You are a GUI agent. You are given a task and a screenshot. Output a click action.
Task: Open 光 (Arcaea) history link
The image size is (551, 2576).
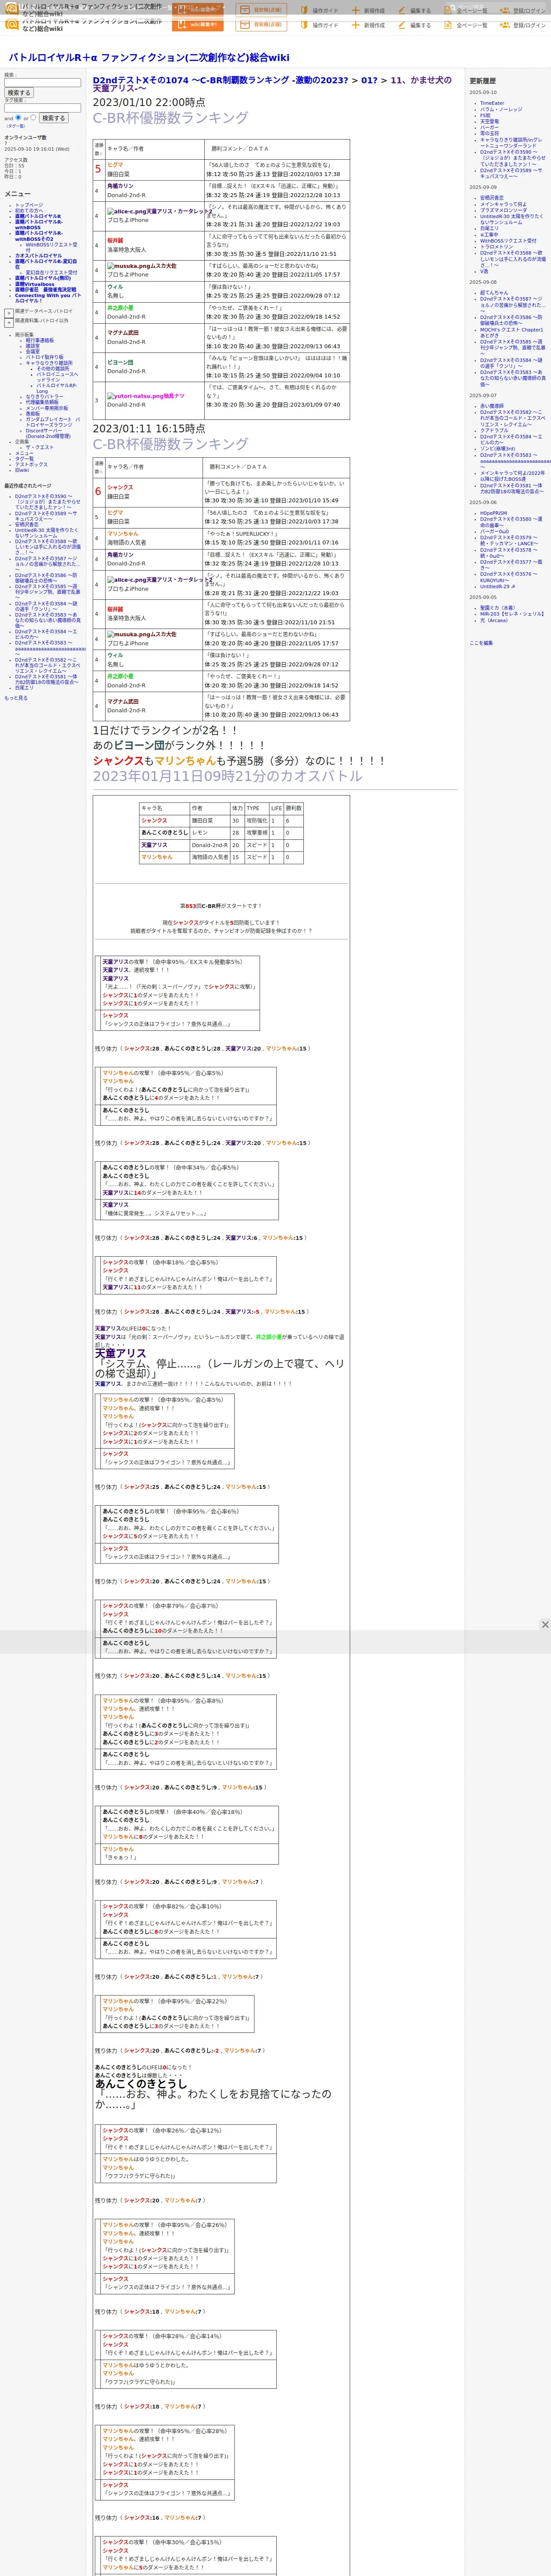point(494,620)
